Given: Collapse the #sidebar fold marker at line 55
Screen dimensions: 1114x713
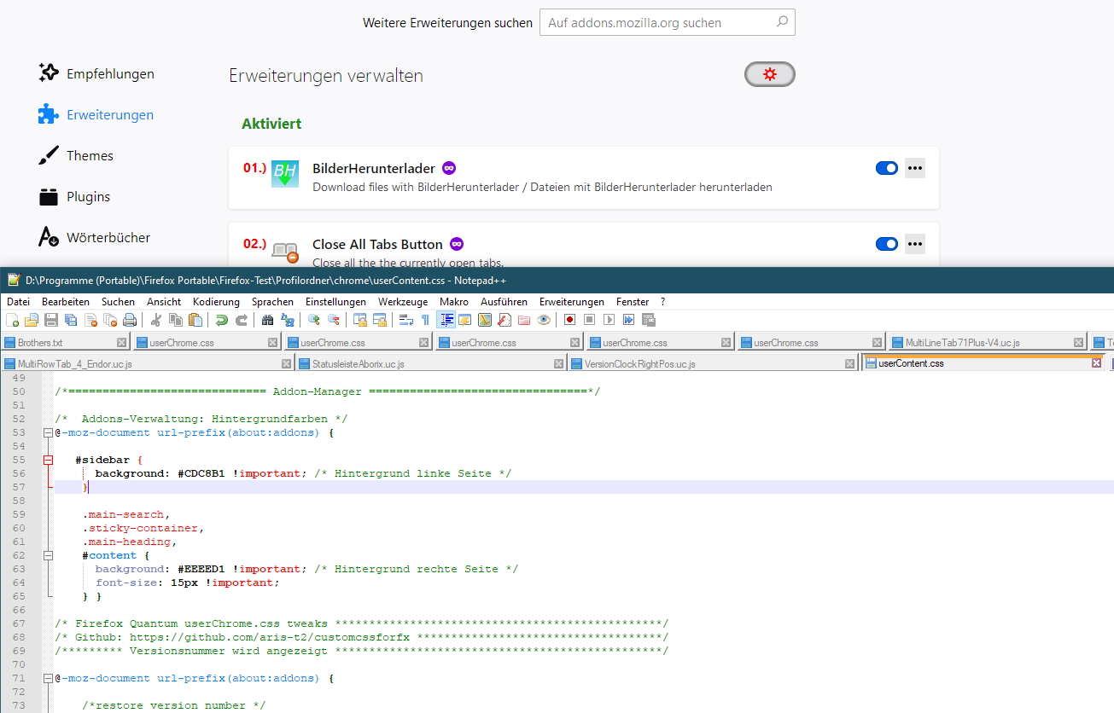Looking at the screenshot, I should coord(48,460).
